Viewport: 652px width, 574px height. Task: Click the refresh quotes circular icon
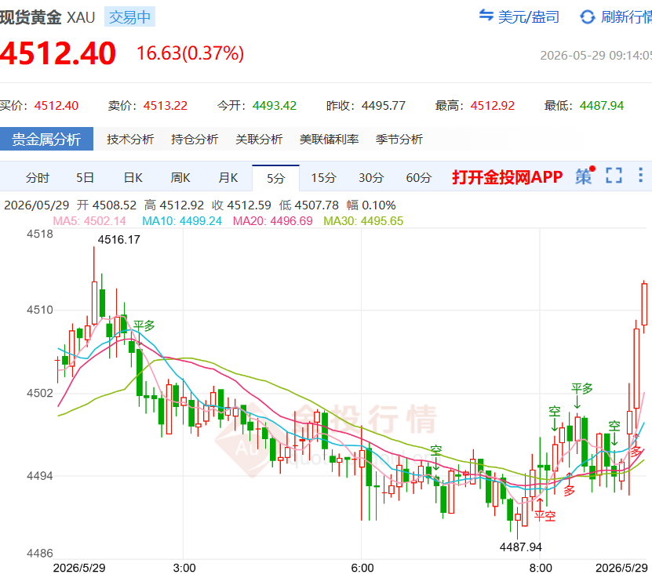point(588,17)
